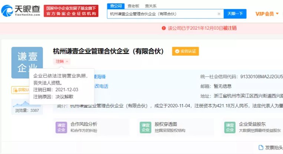This screenshot has width=283, height=154.
Task: Switch to the 查老板 search tab
Action: point(134,6)
